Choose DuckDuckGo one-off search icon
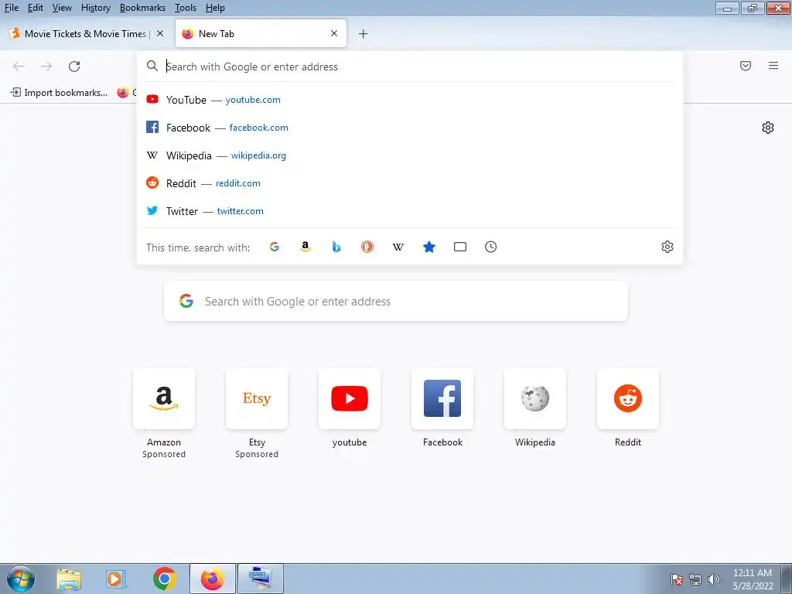This screenshot has width=792, height=594. point(367,247)
